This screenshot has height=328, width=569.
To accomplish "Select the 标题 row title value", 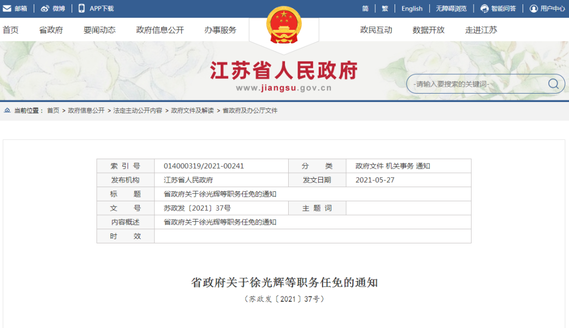I will (x=220, y=194).
